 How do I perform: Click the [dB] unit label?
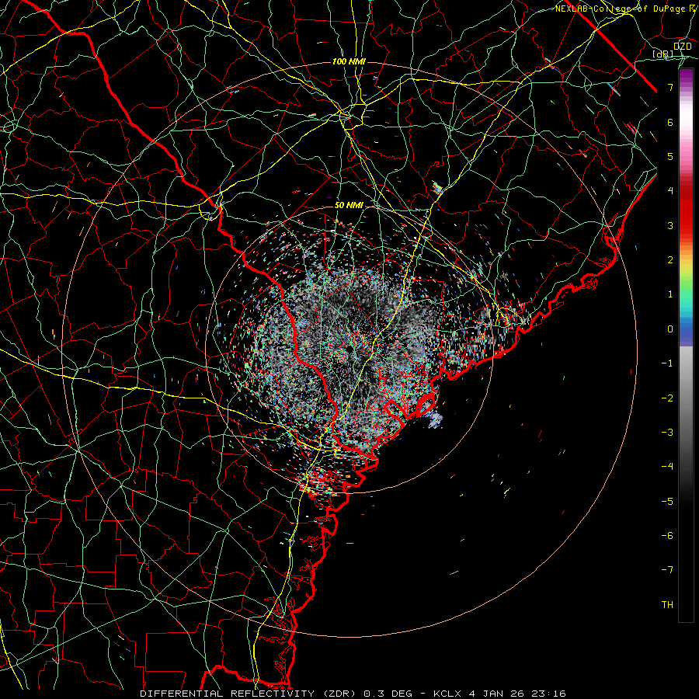coord(663,54)
